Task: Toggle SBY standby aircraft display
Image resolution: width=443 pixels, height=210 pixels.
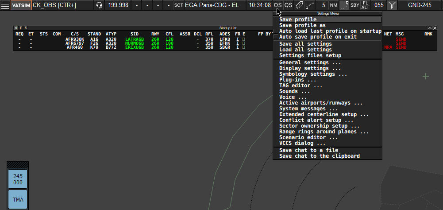Action: point(355,5)
